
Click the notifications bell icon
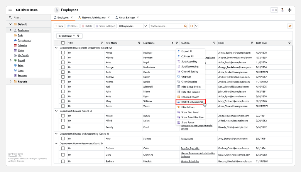coord(274,10)
